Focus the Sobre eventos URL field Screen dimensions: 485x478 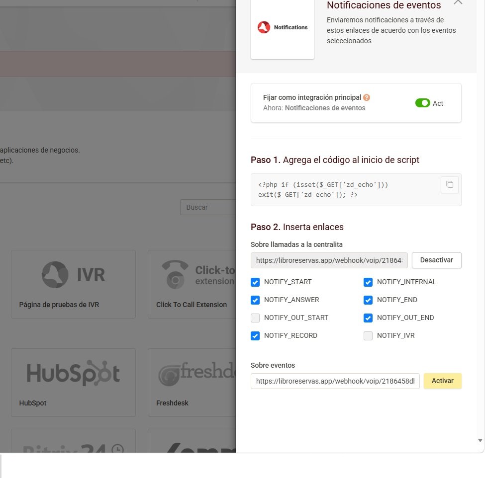tap(335, 381)
